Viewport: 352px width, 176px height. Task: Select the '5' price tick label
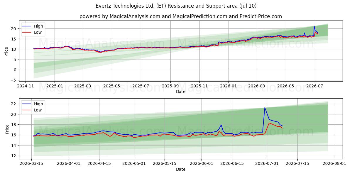pos(15,60)
